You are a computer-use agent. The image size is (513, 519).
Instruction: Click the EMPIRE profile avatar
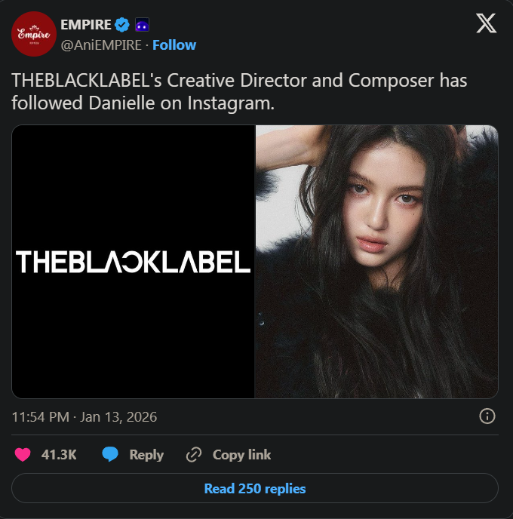pos(34,34)
